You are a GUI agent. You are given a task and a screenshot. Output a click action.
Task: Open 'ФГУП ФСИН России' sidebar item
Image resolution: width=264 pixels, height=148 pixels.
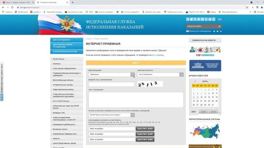pos(67,101)
